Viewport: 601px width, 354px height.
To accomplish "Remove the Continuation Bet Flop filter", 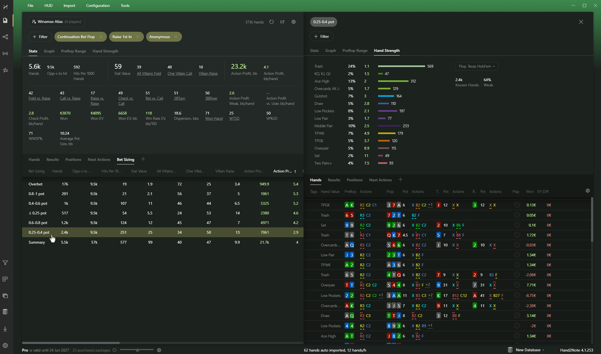I will pos(101,37).
